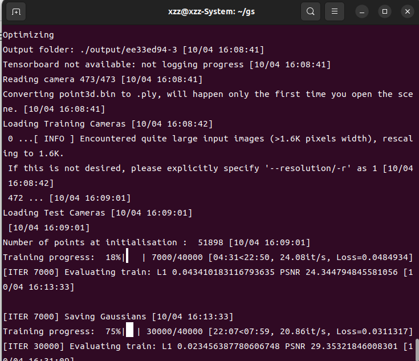Click 'Converting point3d.bin to .ply' line
The width and height of the screenshot is (419, 361).
click(x=208, y=102)
